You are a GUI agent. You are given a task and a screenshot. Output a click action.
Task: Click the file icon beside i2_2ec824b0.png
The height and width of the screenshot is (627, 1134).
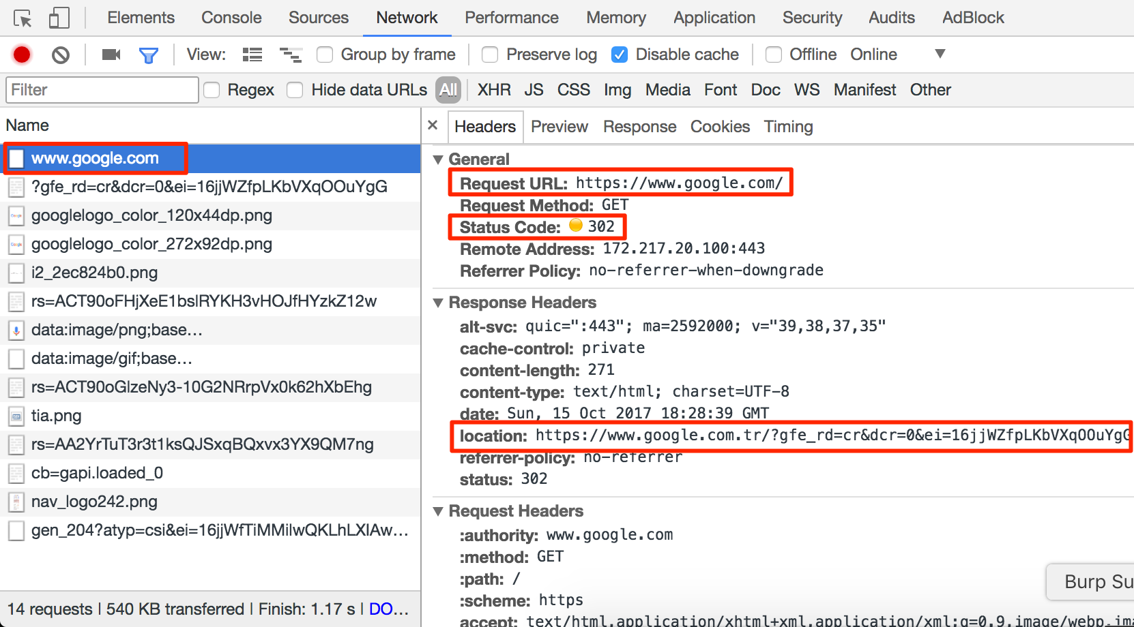pyautogui.click(x=16, y=273)
